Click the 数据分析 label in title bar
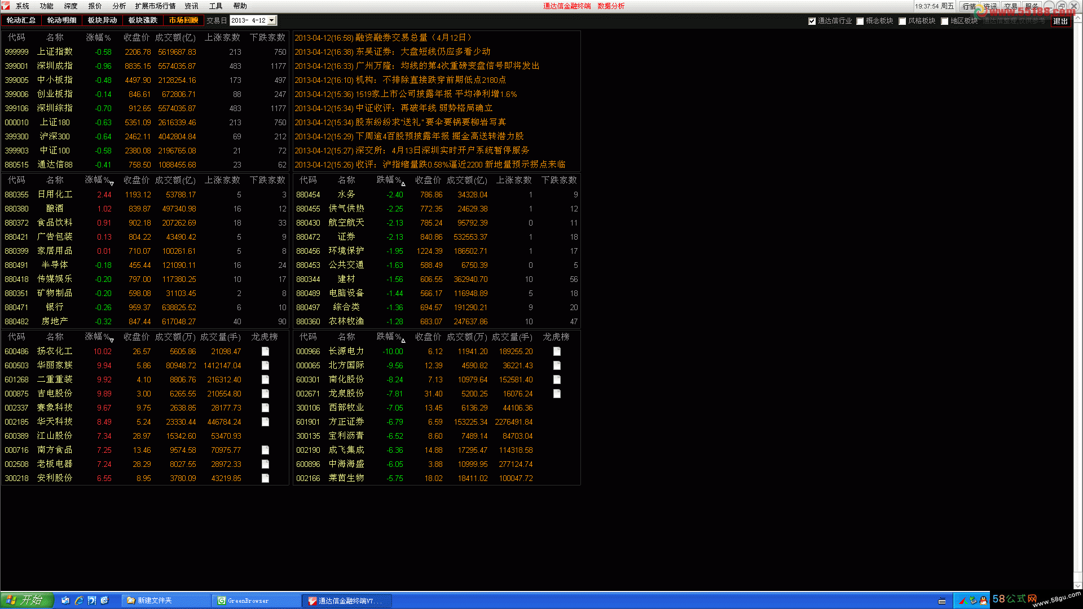Image resolution: width=1083 pixels, height=609 pixels. (x=611, y=6)
